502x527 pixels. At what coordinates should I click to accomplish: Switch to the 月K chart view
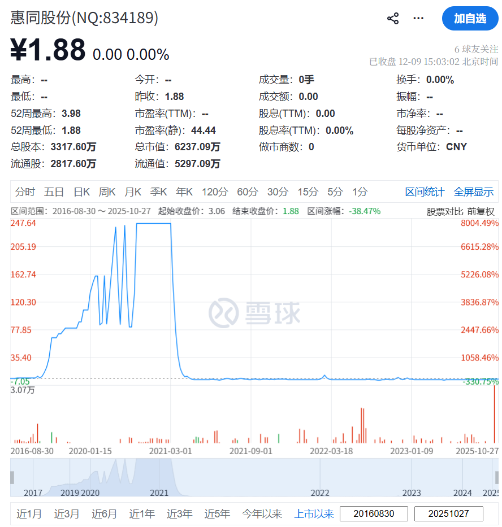(x=133, y=192)
